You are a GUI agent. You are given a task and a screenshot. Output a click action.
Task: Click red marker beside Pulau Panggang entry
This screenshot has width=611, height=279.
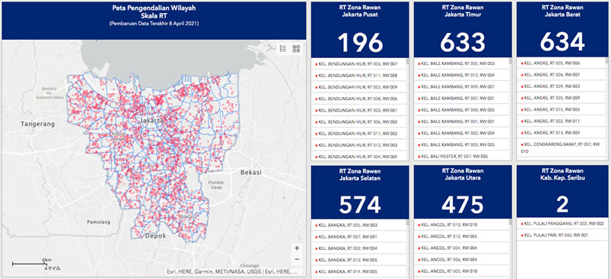point(522,224)
